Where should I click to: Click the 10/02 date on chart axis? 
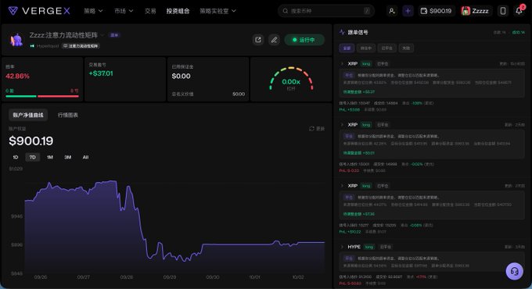298,277
